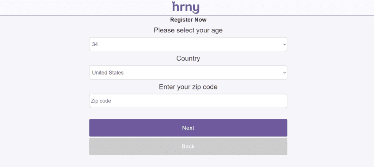Click the Register Now heading
Image resolution: width=374 pixels, height=167 pixels.
(188, 20)
